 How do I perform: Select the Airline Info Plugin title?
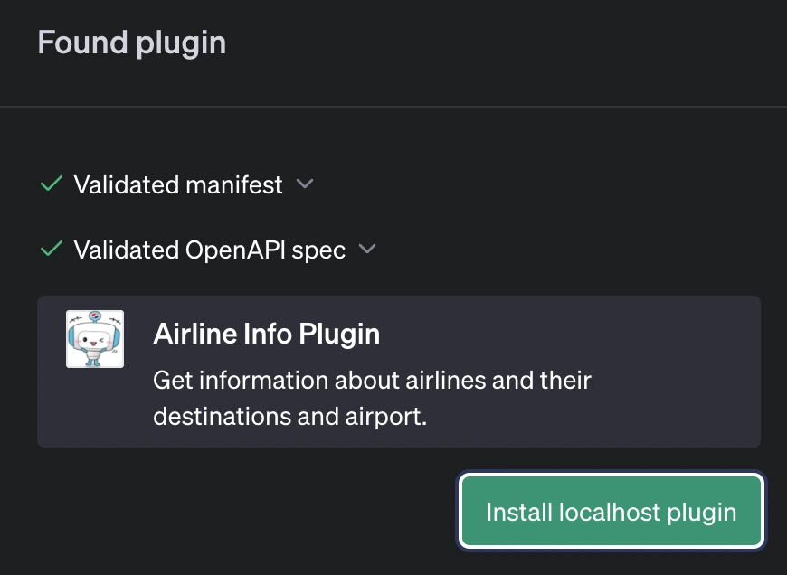tap(267, 334)
